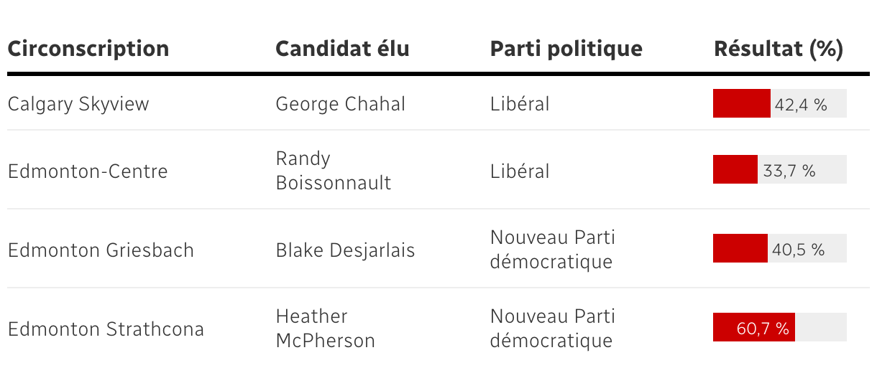Select the Edmonton Strathcona riding cell
The height and width of the screenshot is (373, 877).
(106, 329)
